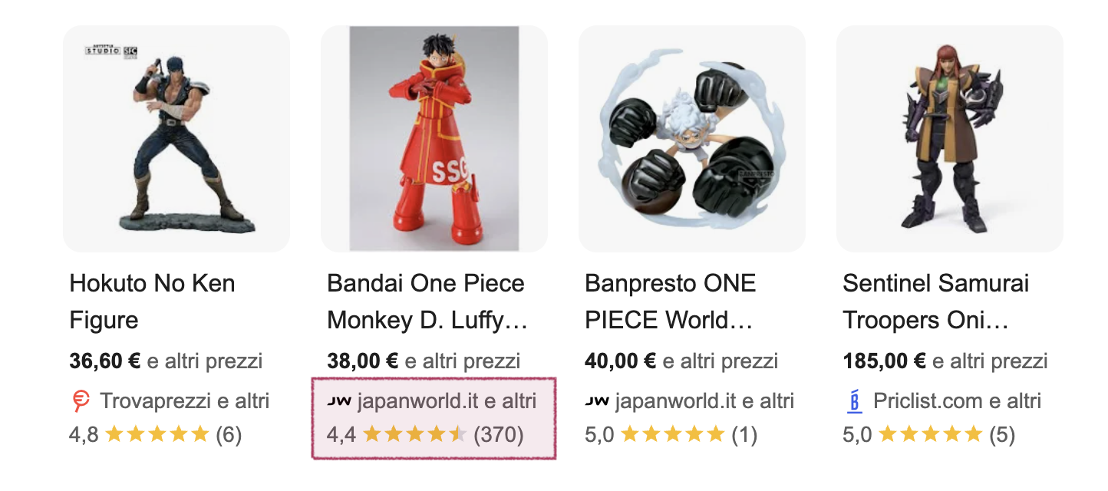Click japanworld logo under Banpresto figure
Viewport: 1108px width, 491px height.
596,401
